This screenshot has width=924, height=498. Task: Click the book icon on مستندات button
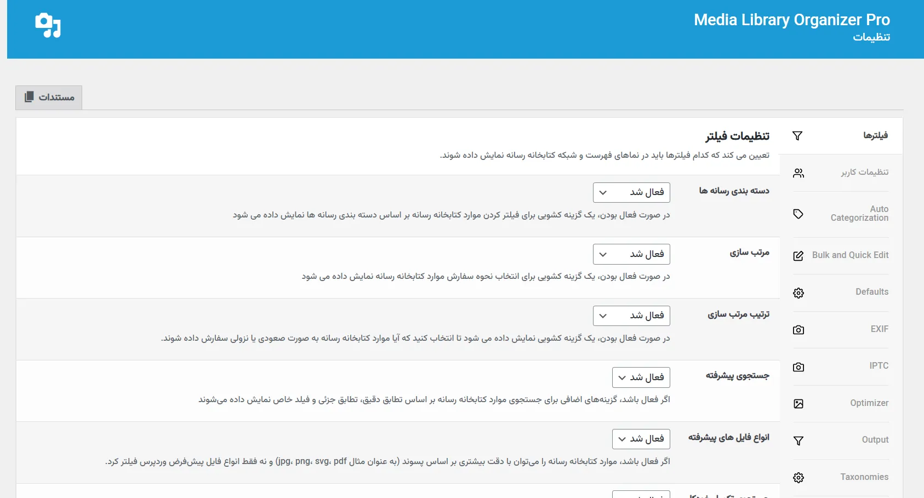29,97
